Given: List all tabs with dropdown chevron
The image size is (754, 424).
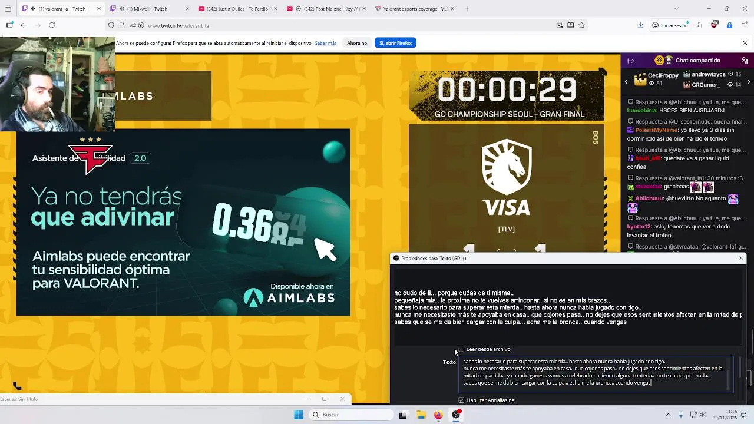Looking at the screenshot, I should [676, 9].
